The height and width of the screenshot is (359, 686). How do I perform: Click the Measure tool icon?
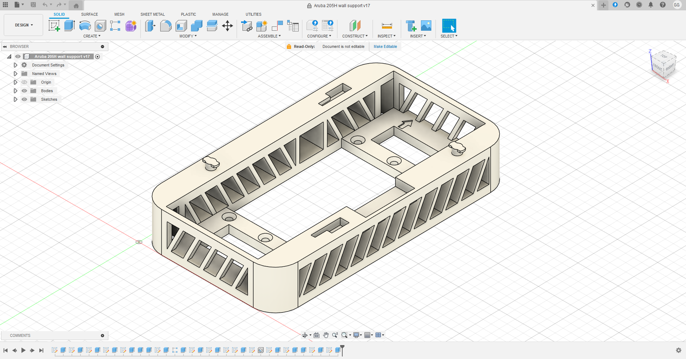click(x=387, y=26)
